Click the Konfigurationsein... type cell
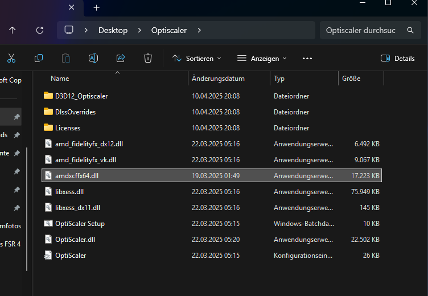428x296 pixels. [x=303, y=256]
